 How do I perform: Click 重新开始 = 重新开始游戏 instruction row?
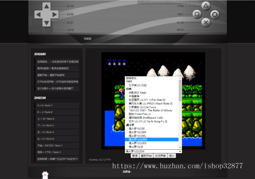[57, 75]
